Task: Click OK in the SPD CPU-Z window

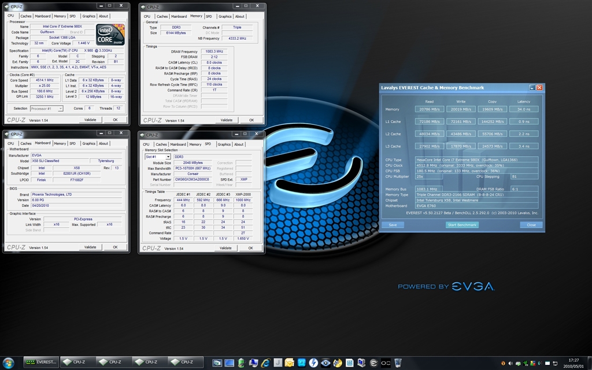Action: pos(251,248)
